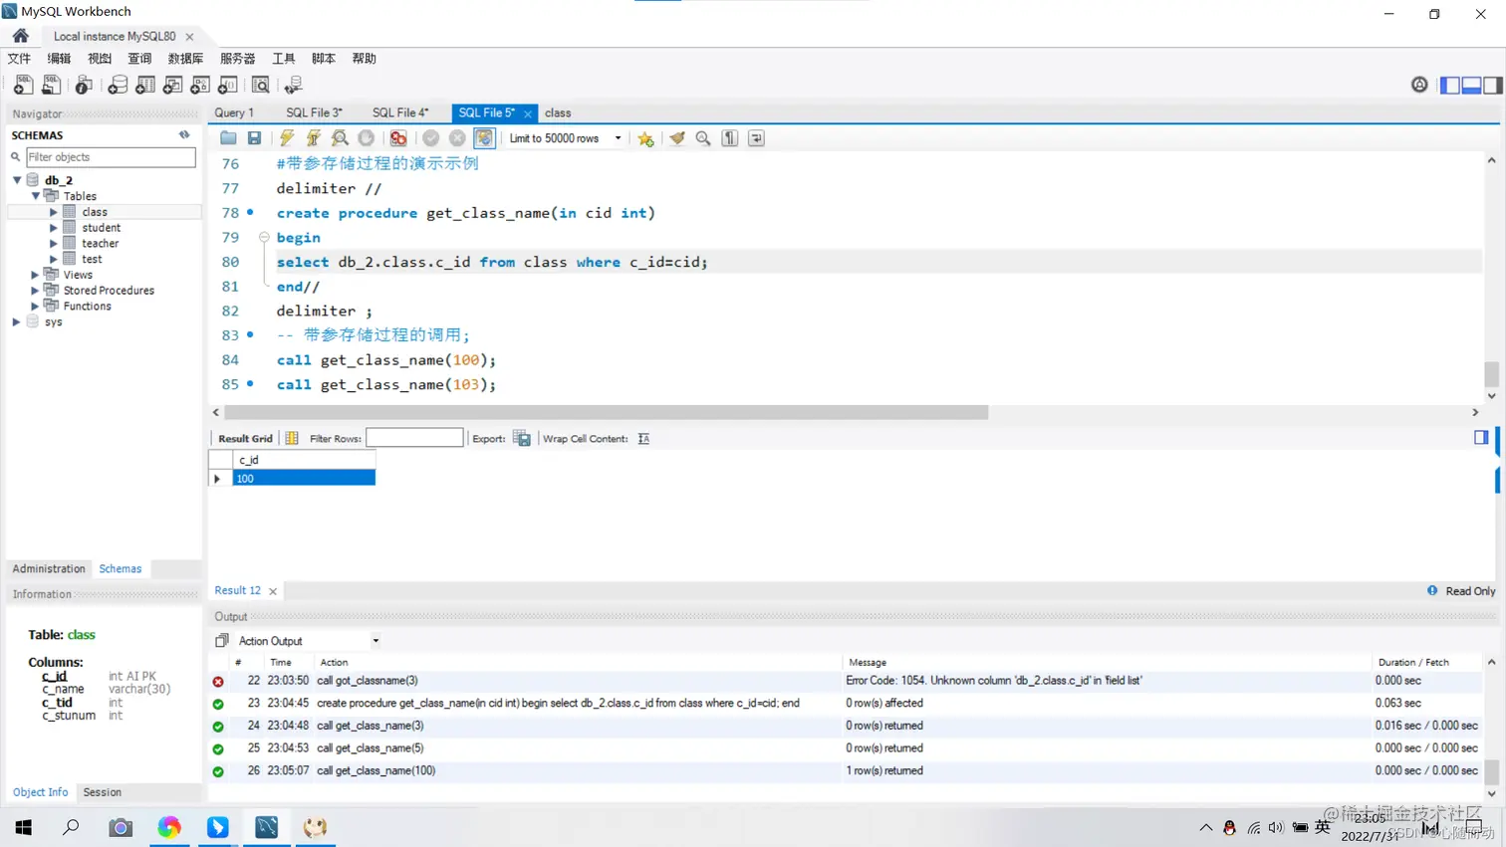Switch to SQL File 3 tab

tap(314, 113)
